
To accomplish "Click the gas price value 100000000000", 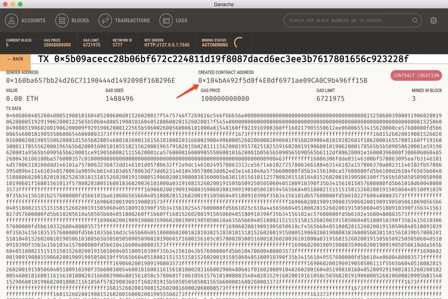I will pos(225,98).
